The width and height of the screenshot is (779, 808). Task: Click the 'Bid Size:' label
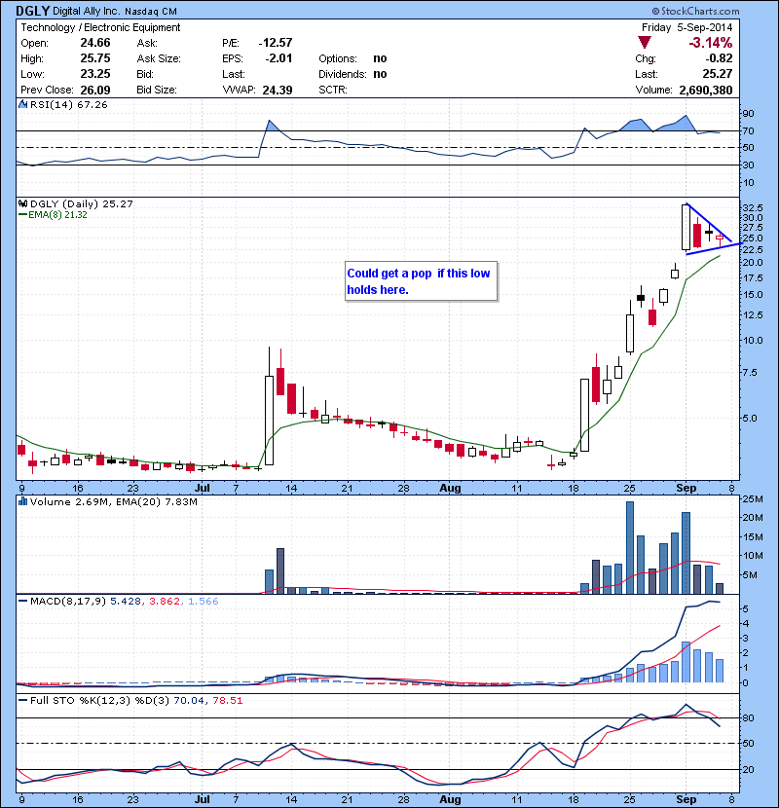157,90
